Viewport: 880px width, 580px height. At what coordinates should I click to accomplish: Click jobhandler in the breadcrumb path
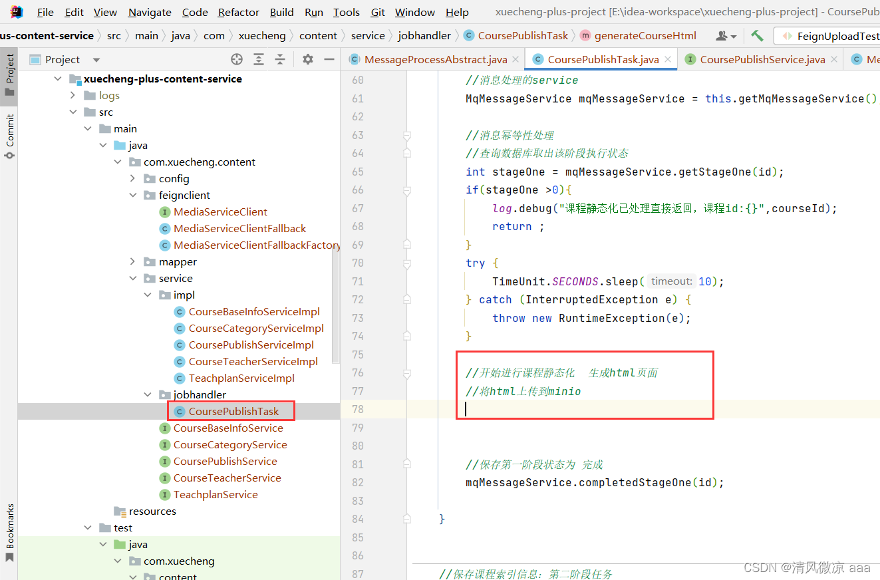(424, 35)
